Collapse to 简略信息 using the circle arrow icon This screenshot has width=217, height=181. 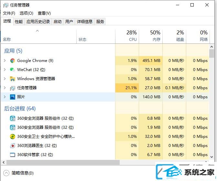click(x=6, y=173)
